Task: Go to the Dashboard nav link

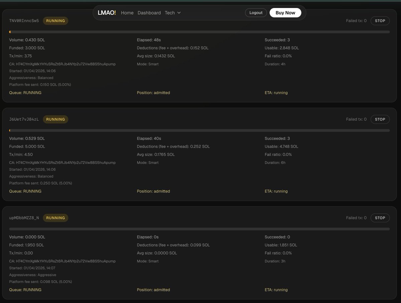Action: tap(149, 13)
